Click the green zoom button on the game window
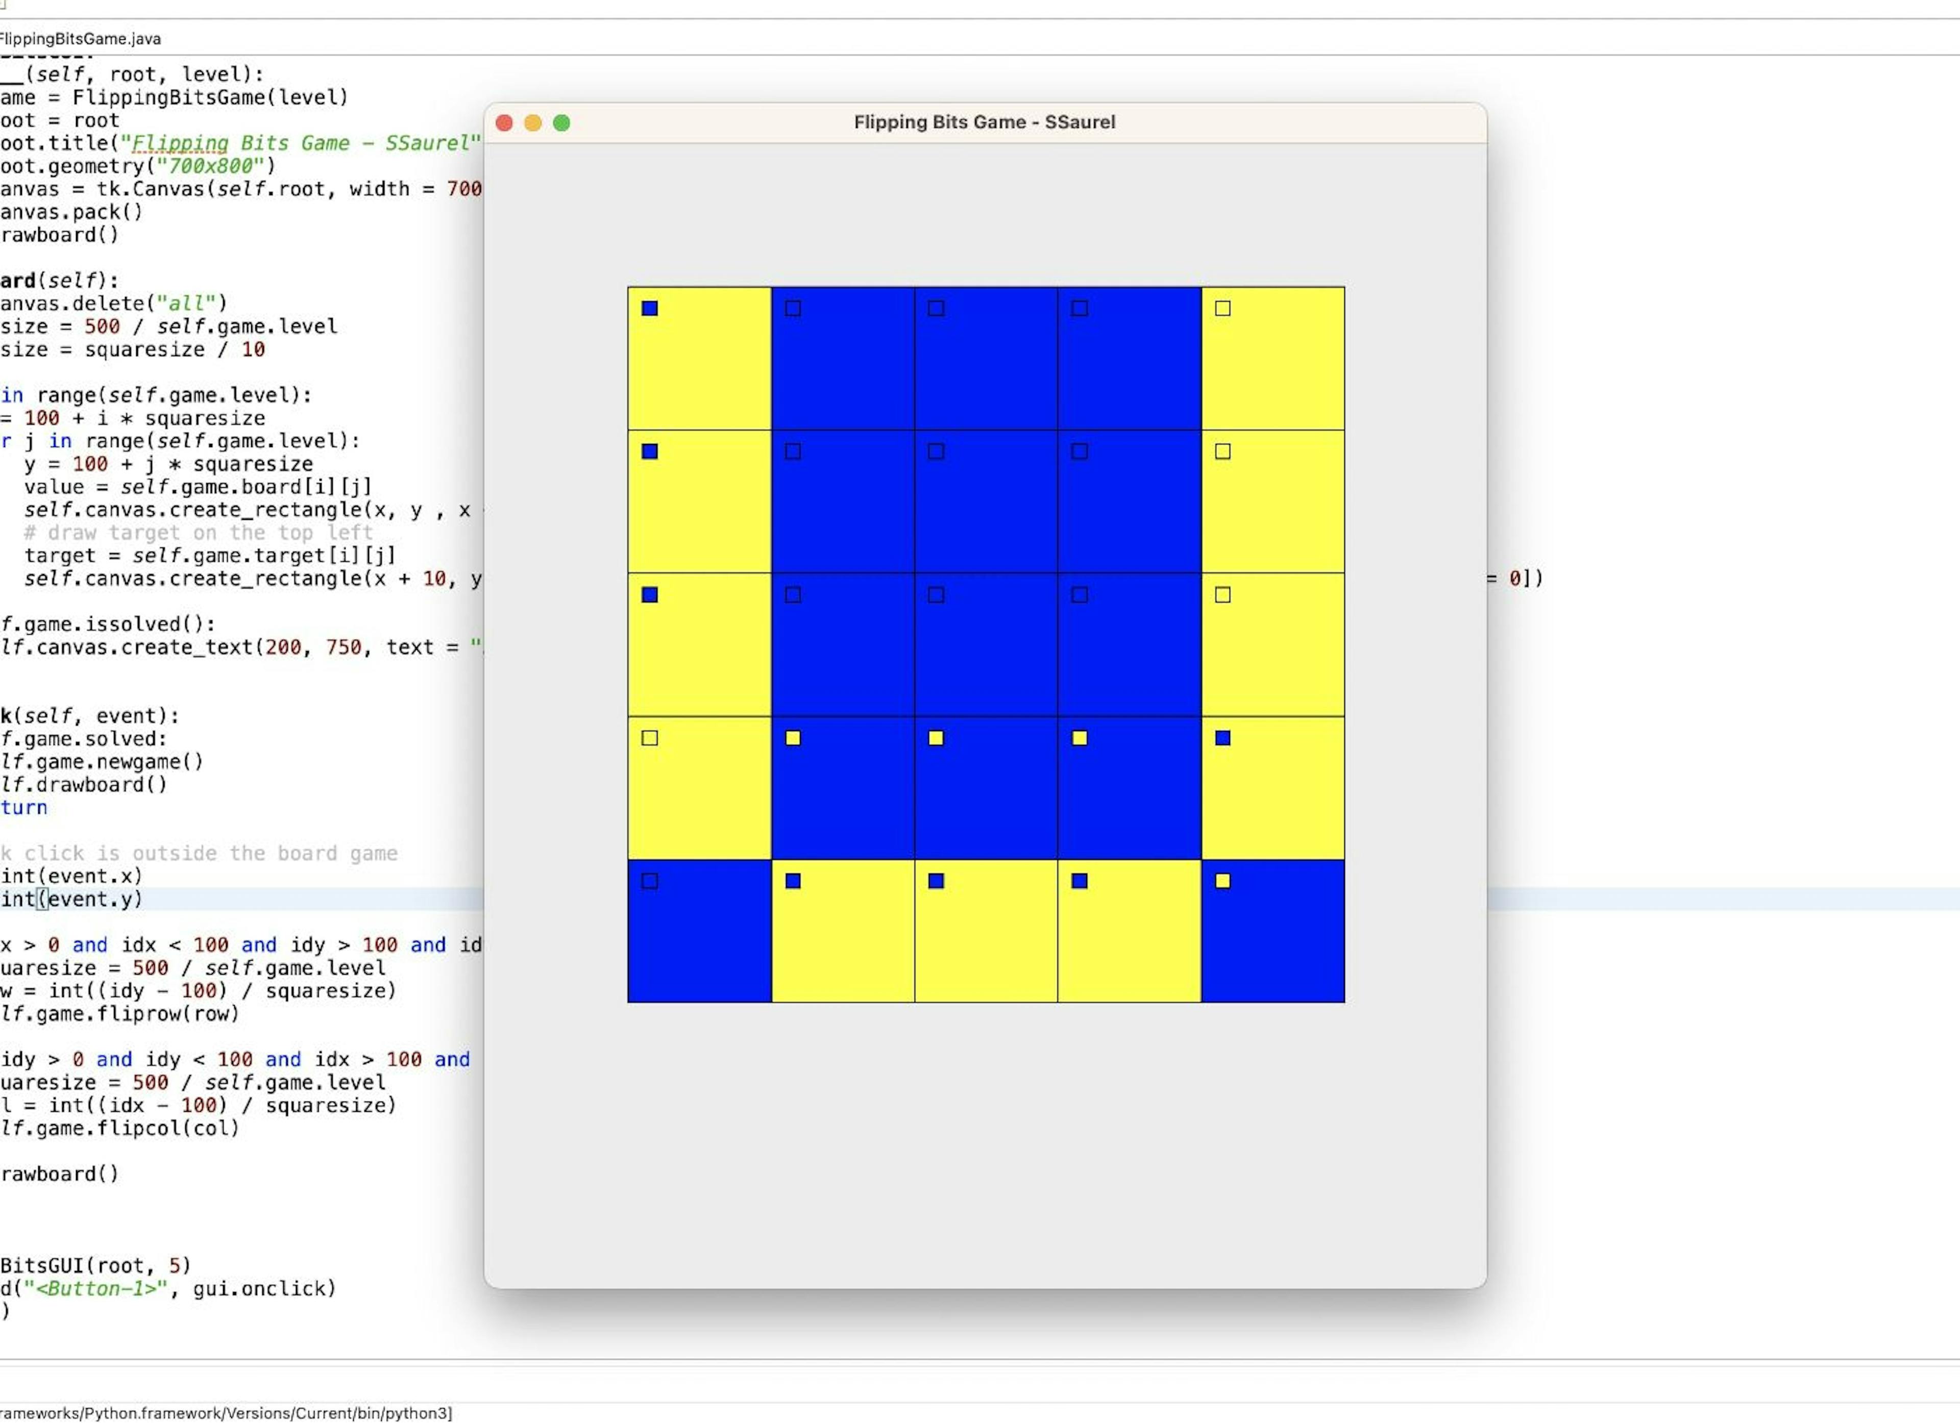Image resolution: width=1960 pixels, height=1423 pixels. (x=562, y=122)
